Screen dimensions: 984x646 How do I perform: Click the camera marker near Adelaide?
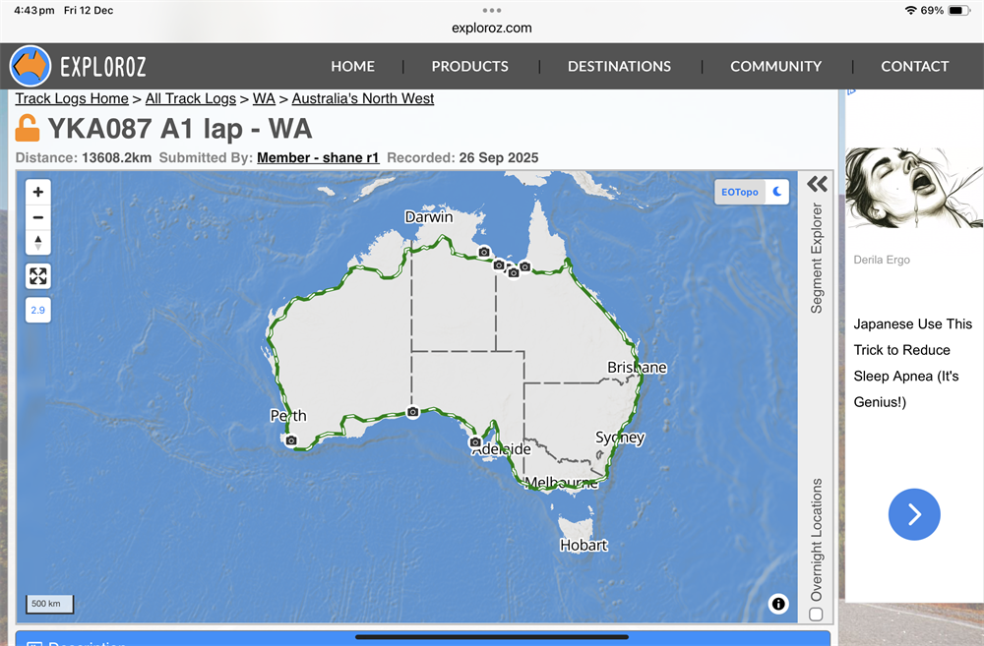coord(474,443)
